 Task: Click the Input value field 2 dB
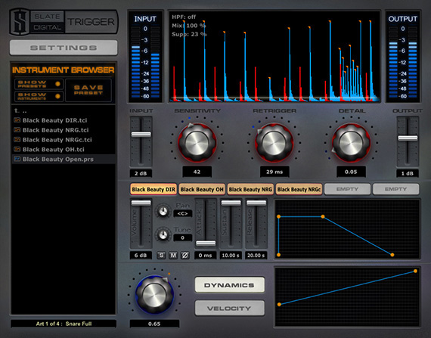141,173
